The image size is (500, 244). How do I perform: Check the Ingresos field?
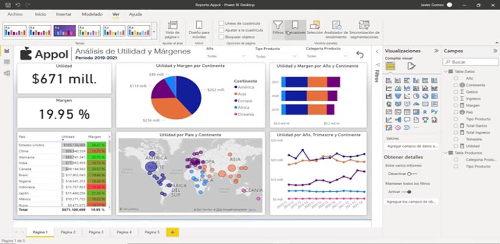coord(456,99)
